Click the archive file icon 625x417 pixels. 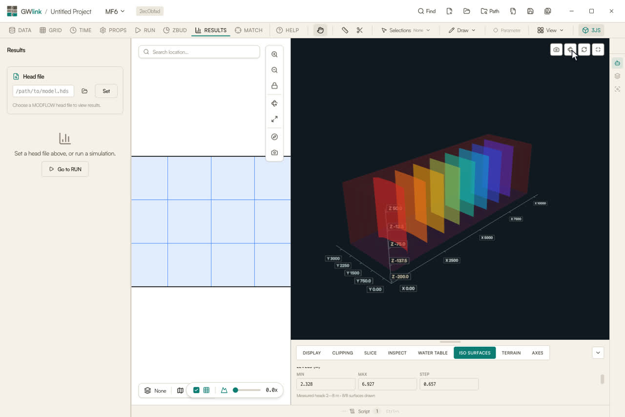[513, 11]
